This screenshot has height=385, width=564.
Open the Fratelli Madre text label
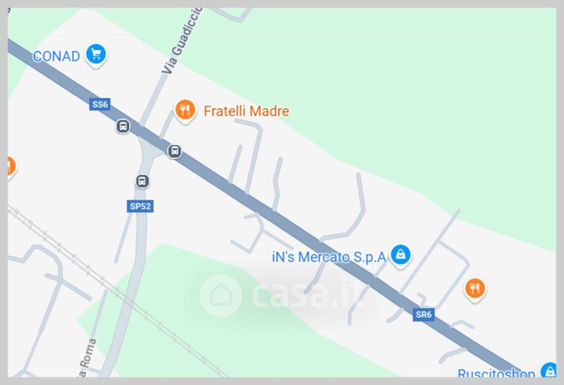tap(246, 111)
